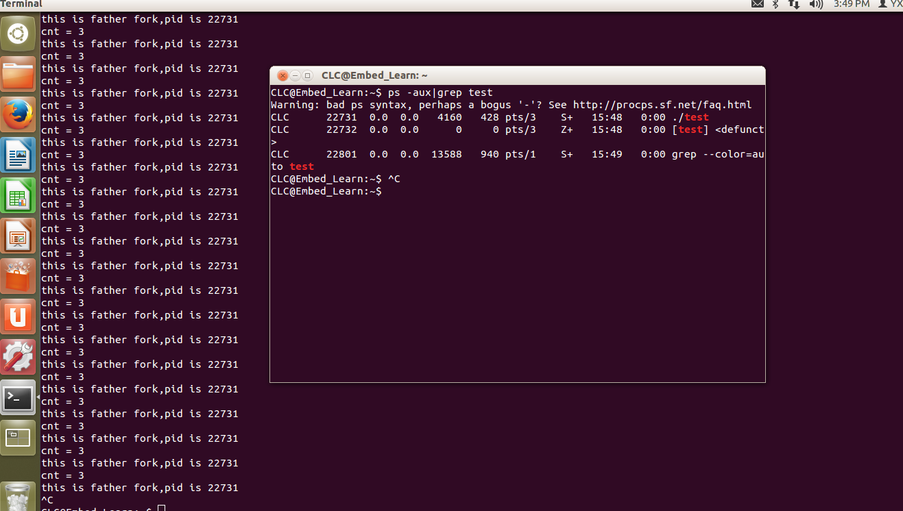Close the CLC@Embed_Learn terminal window
The width and height of the screenshot is (903, 511).
(x=282, y=75)
